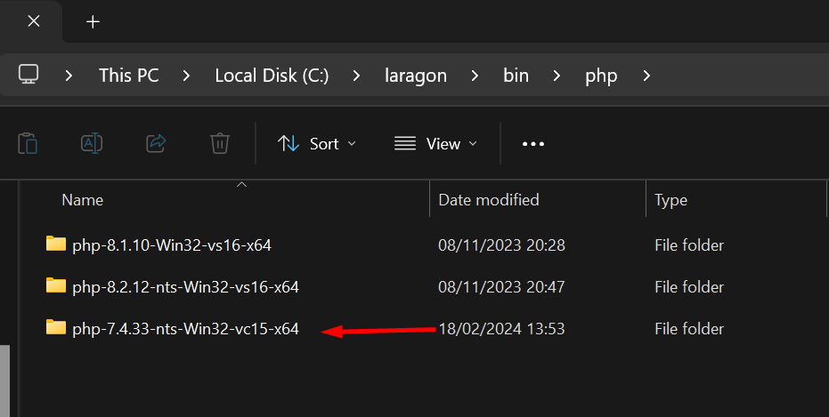Open the Sort dropdown
This screenshot has width=829, height=417.
click(317, 143)
